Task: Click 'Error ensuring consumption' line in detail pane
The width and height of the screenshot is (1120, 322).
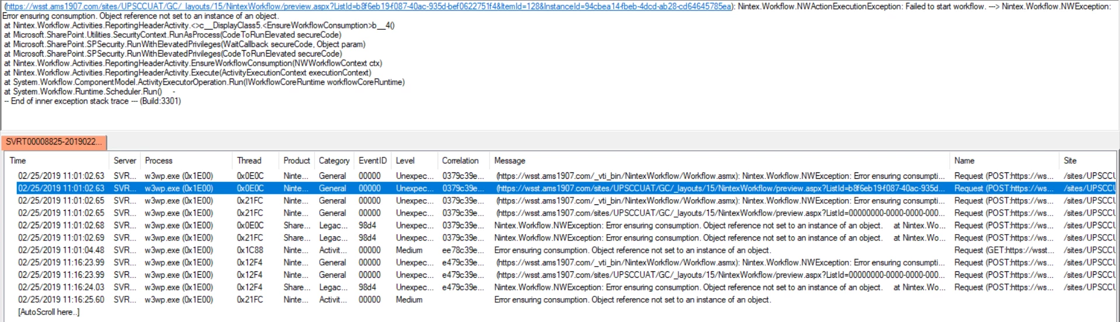Action: (x=140, y=16)
